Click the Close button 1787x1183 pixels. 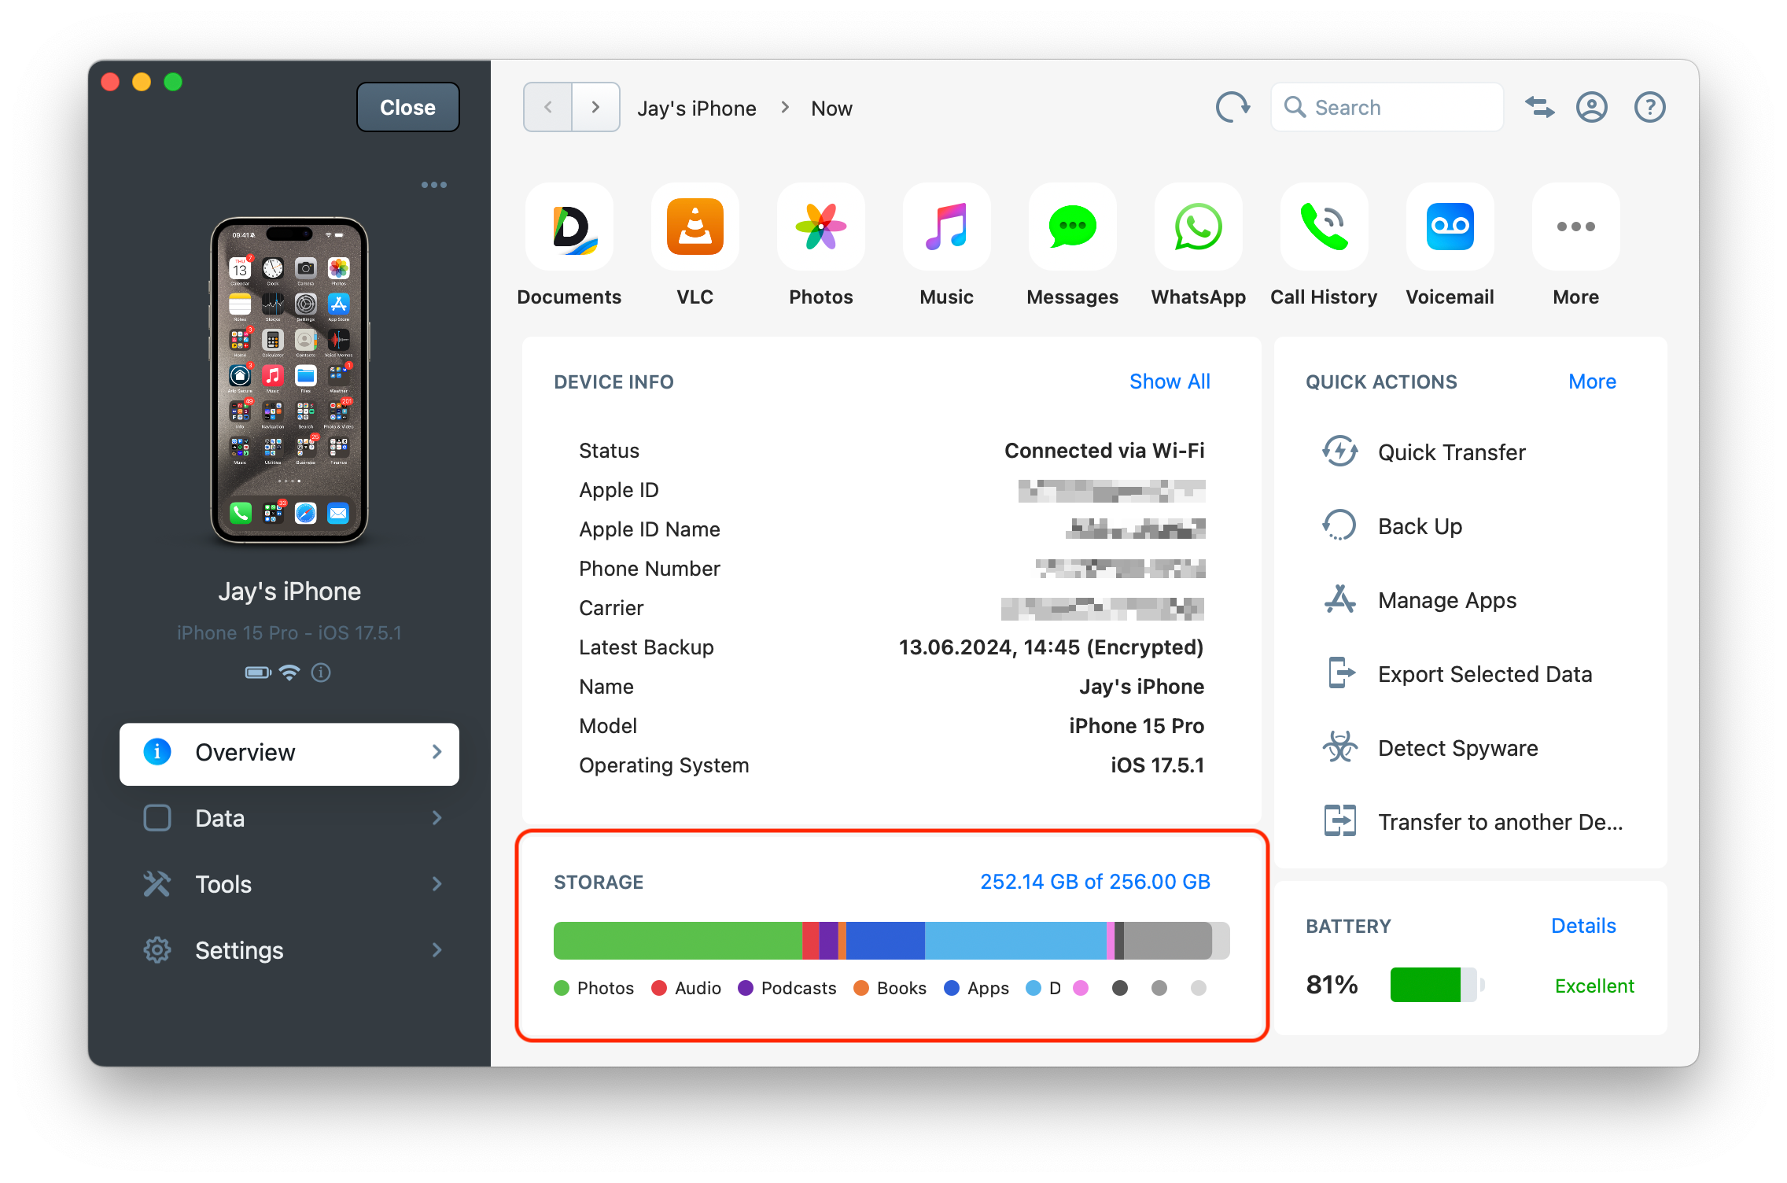[x=407, y=107]
